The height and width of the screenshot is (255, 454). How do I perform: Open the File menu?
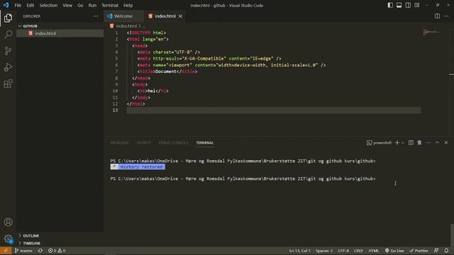point(18,5)
